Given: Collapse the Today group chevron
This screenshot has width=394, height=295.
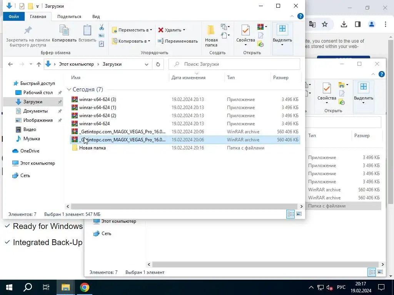Looking at the screenshot, I should (69, 89).
